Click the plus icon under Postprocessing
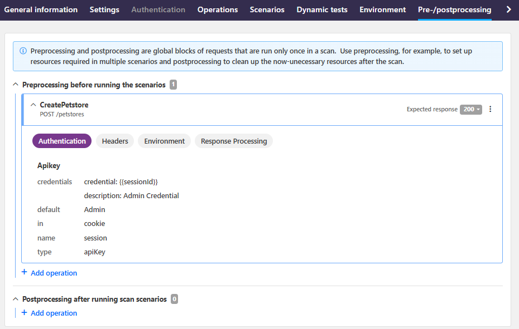Screen dimensions: 519x329 tap(24, 312)
